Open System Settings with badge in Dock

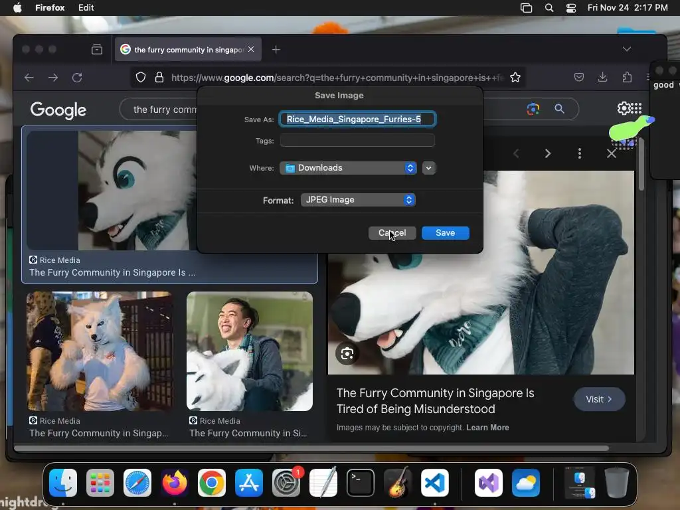(x=286, y=483)
